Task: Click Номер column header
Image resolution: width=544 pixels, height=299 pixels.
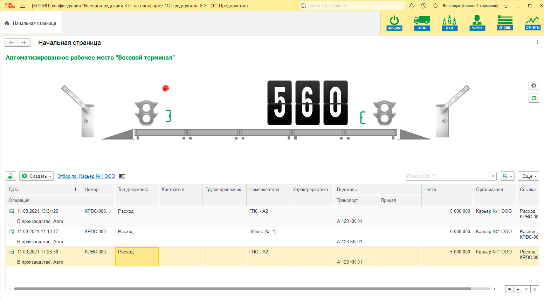Action: 98,189
